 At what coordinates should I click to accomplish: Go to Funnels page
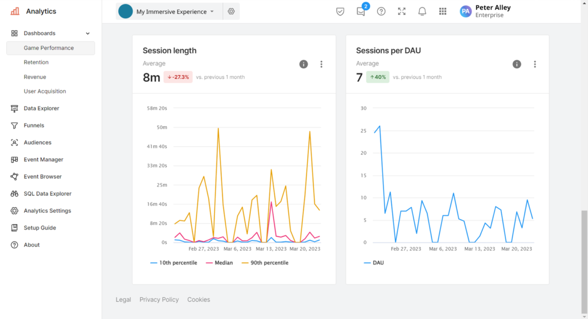coord(34,126)
